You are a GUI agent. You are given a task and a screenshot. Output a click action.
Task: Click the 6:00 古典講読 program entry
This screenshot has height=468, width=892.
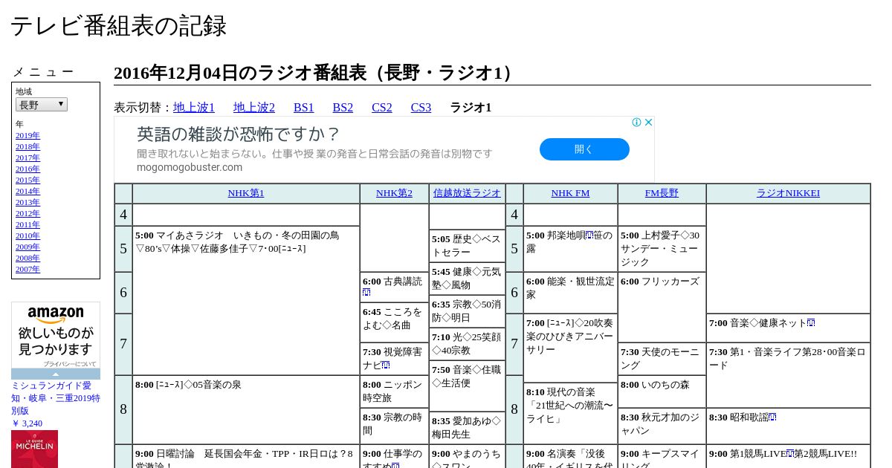[x=394, y=287]
